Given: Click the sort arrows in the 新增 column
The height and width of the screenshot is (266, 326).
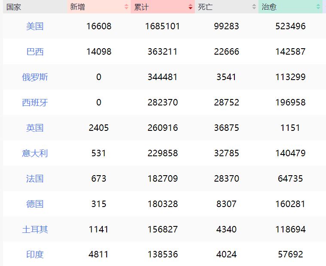Looking at the screenshot, I should tap(126, 7).
